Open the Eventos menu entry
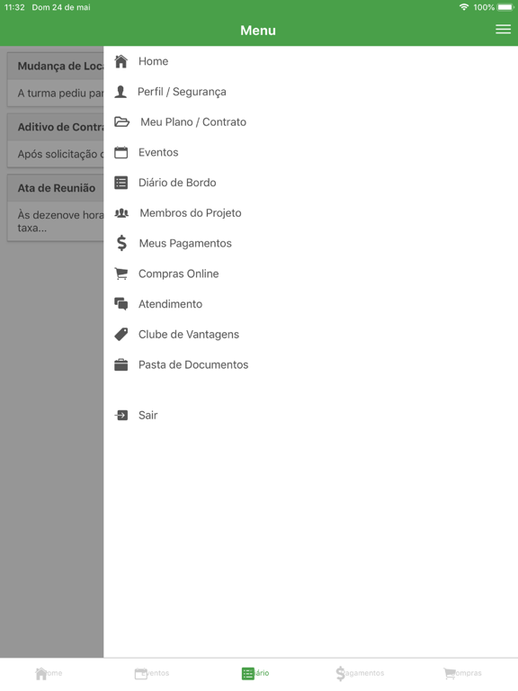 tap(310, 152)
